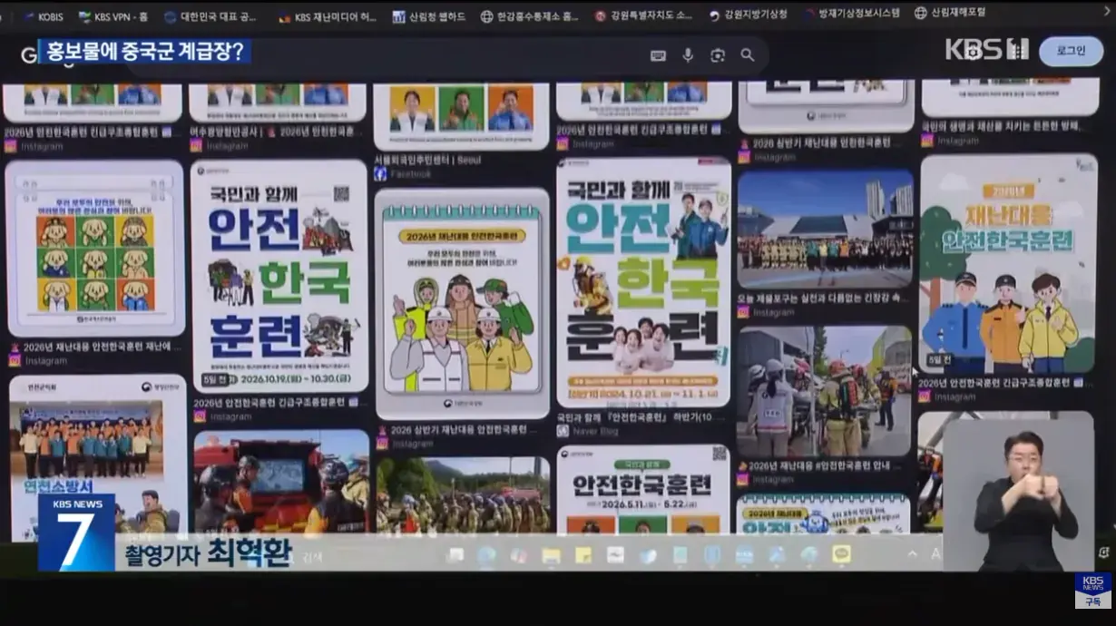Open the 산림재해포털 bookmark
The image size is (1116, 626).
[x=950, y=14]
